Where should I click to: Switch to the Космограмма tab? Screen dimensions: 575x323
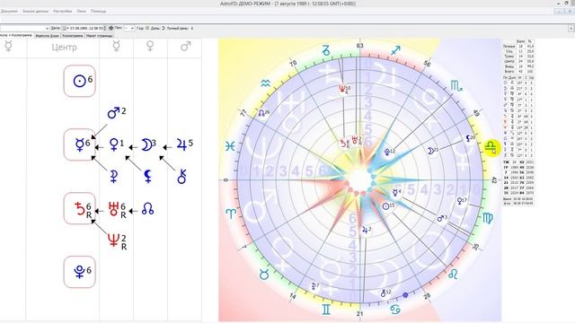click(x=73, y=36)
